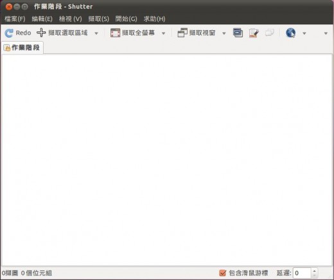The height and width of the screenshot is (280, 334).
Task: Click the 擷取視窗 window capture icon
Action: [x=182, y=33]
